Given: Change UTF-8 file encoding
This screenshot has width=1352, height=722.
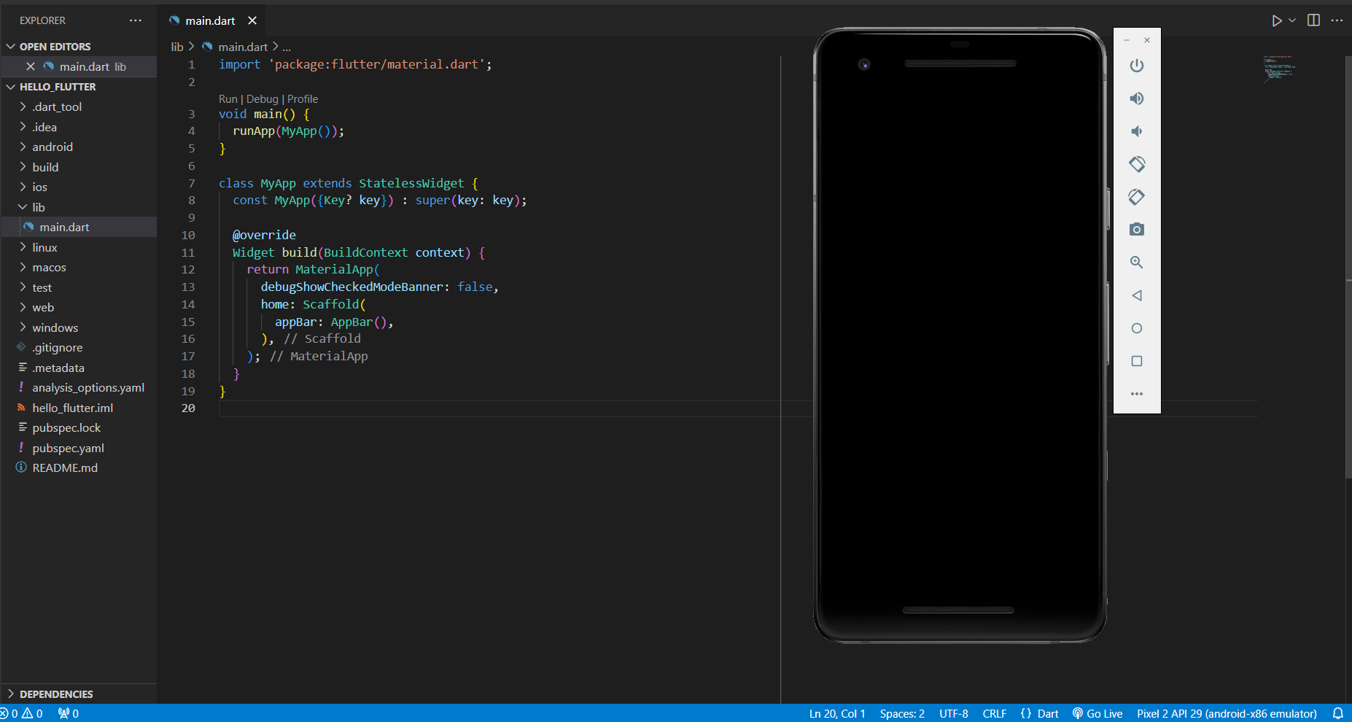Looking at the screenshot, I should point(953,713).
